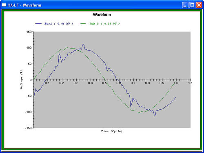204x153 pixels.
Task: Click the green Sub 3 legend line sample
Action: (83, 24)
